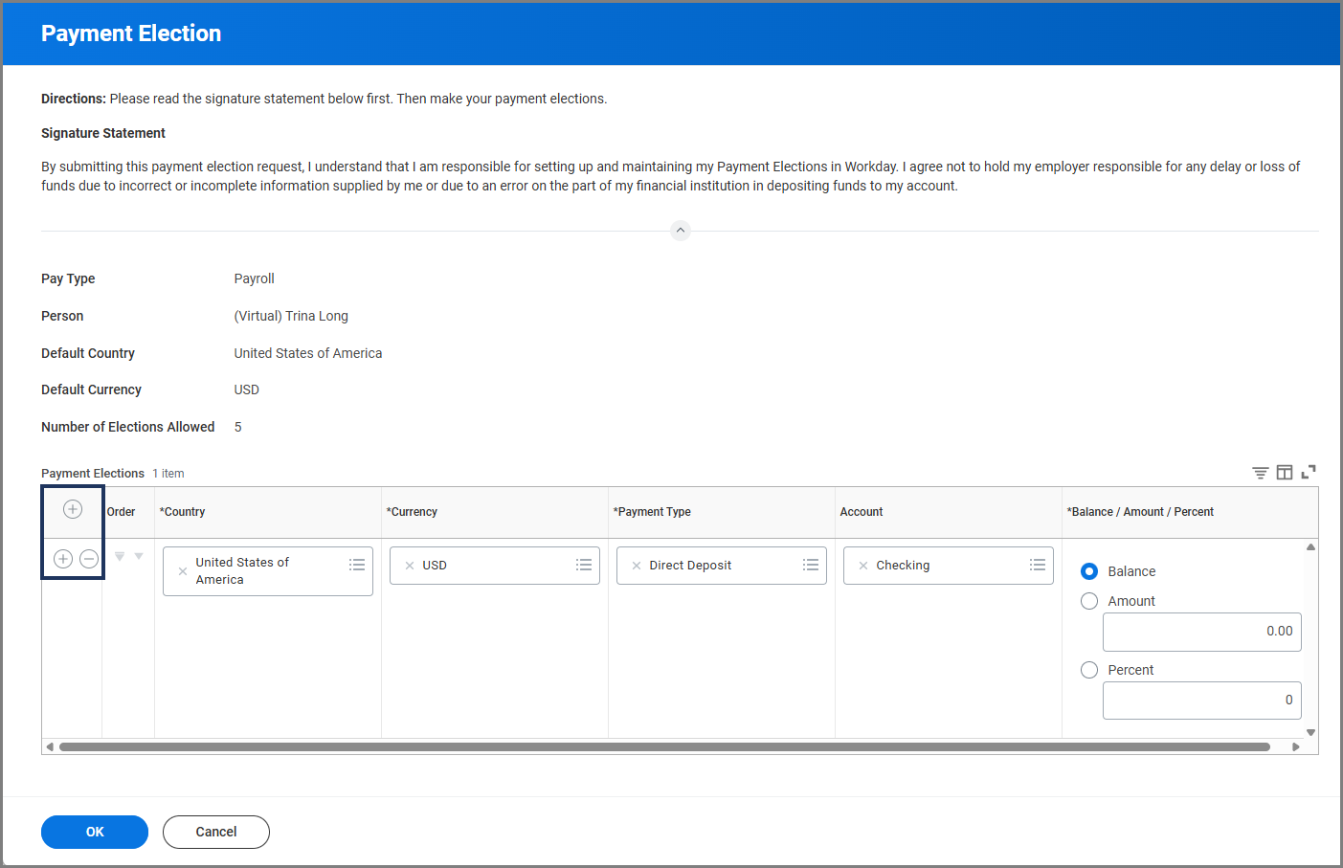Screen dimensions: 1343x868
Task: Open the Payment Type prompt list
Action: tap(811, 566)
